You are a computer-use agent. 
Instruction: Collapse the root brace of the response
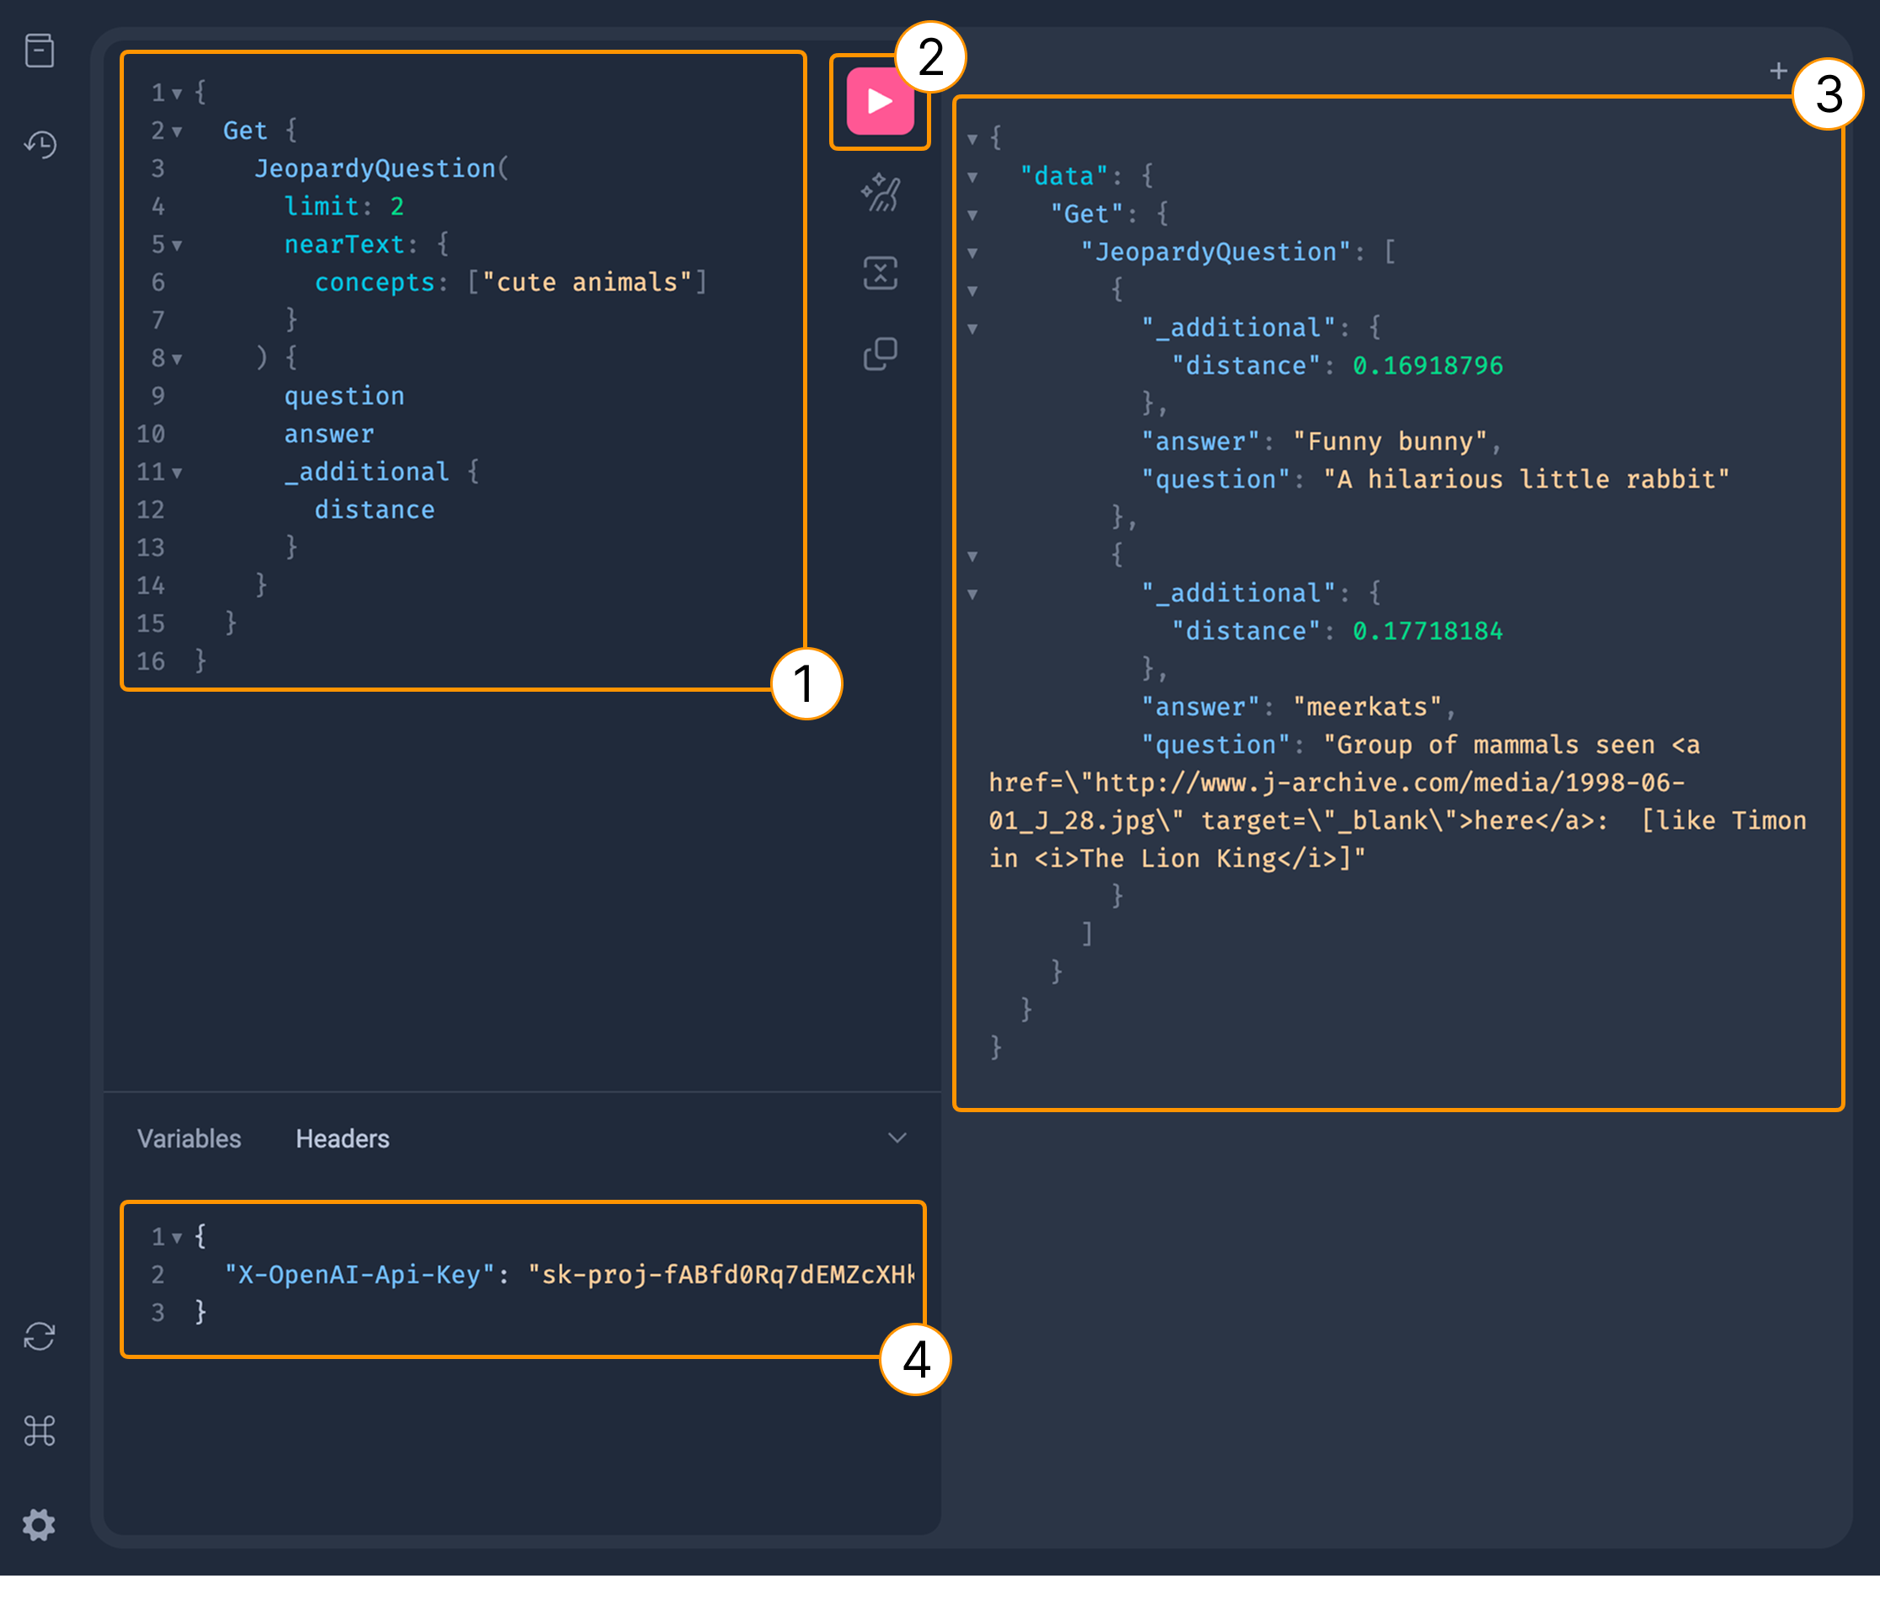coord(972,139)
